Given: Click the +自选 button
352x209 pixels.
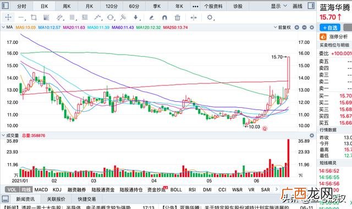Looking at the screenshot, I should pos(330,28).
